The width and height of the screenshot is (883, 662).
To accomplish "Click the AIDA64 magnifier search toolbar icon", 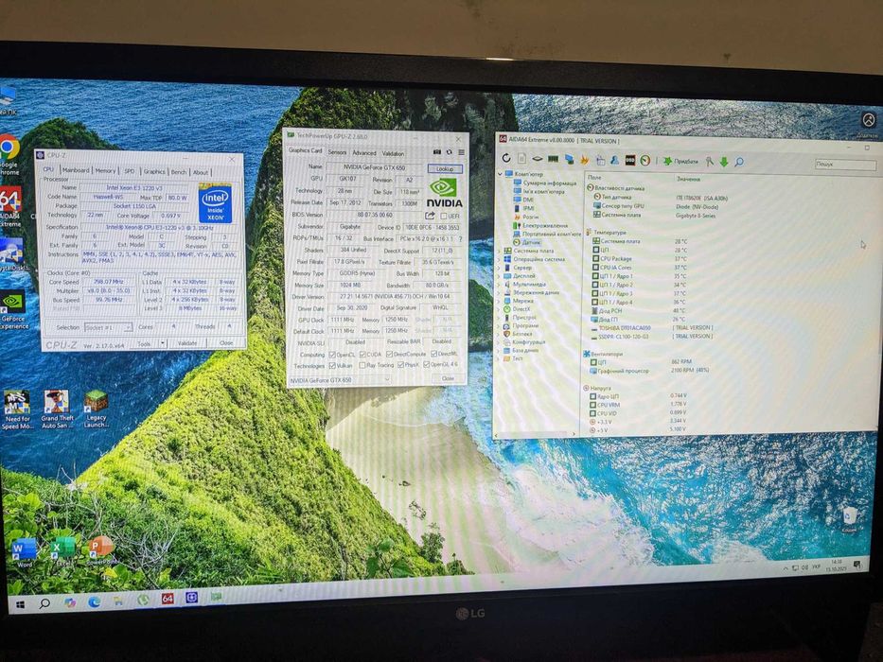I will (739, 162).
